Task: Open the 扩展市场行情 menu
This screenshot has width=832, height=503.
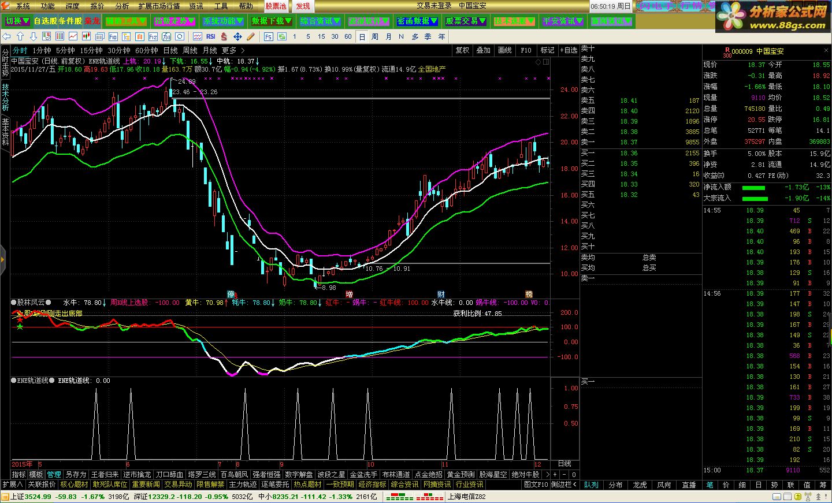Action: 159,6
